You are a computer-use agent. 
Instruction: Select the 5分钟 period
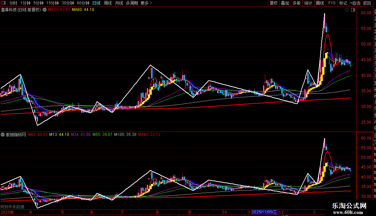(38, 3)
